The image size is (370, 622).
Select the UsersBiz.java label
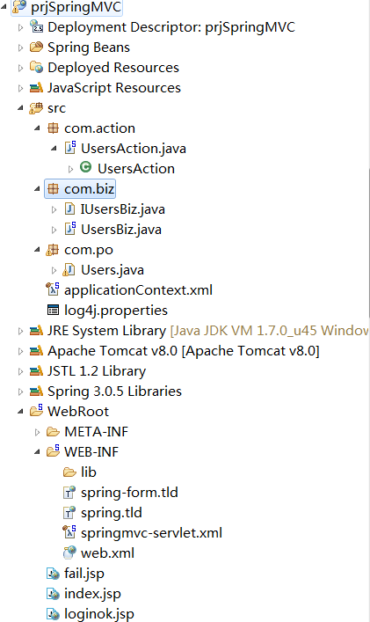(120, 230)
